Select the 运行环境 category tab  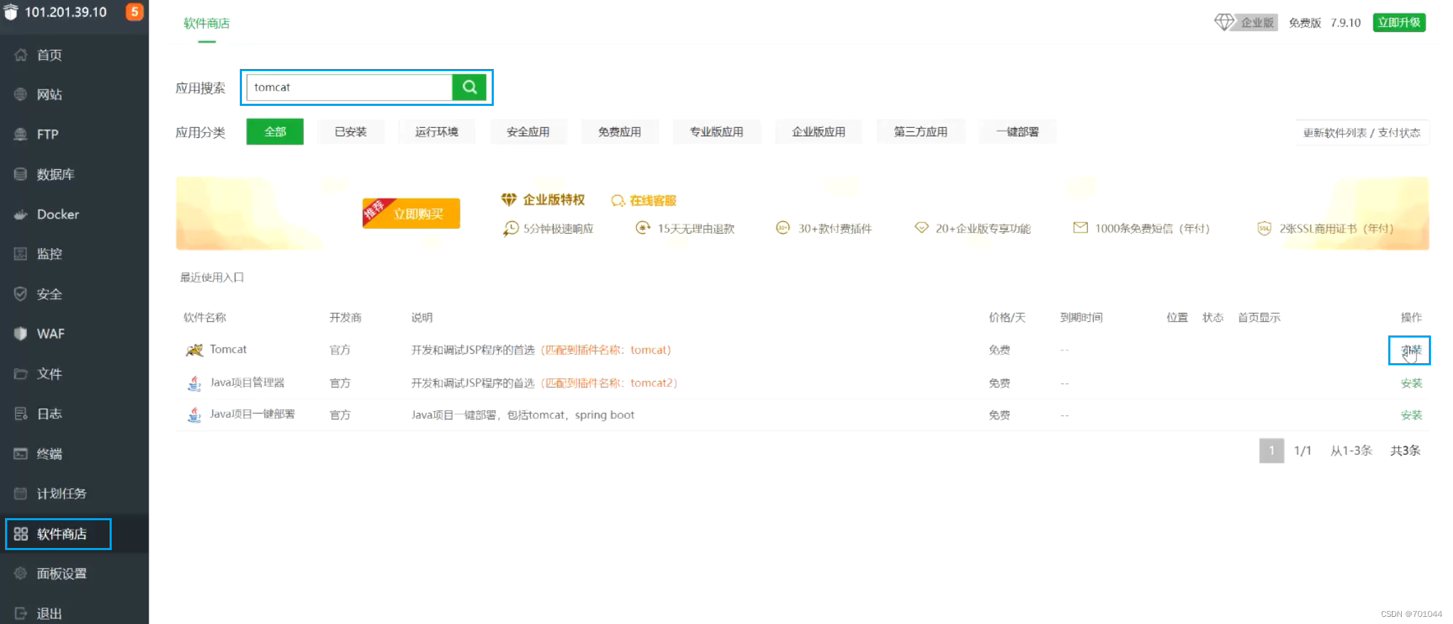pos(437,131)
